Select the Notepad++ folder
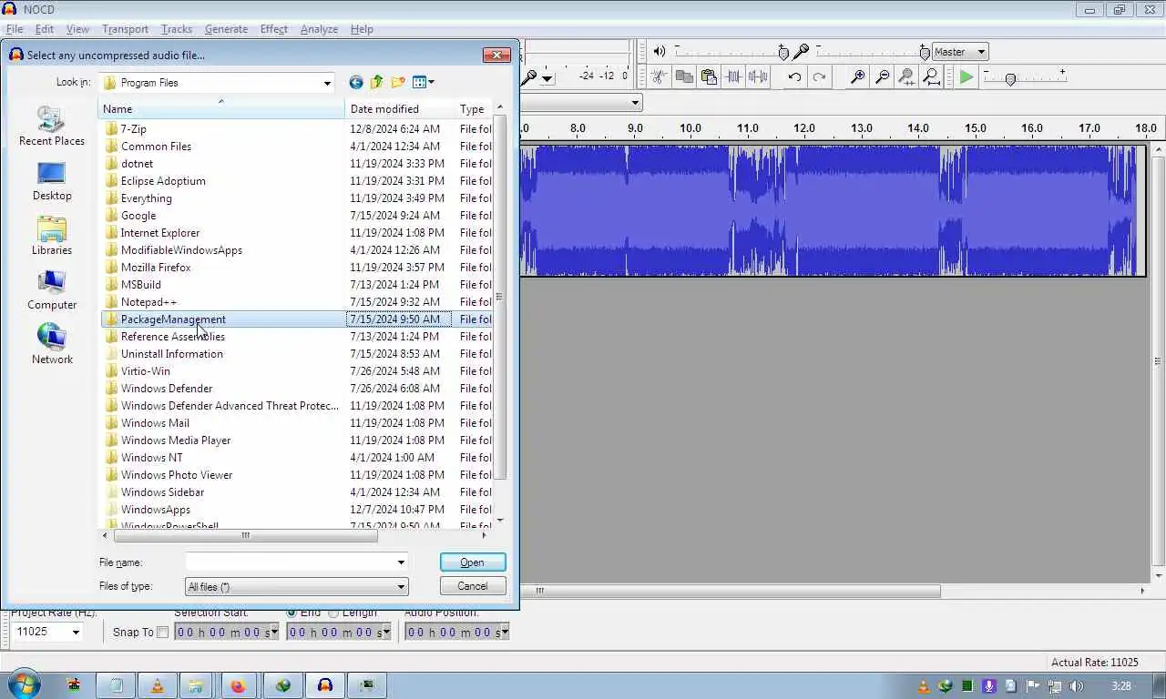 [x=148, y=302]
